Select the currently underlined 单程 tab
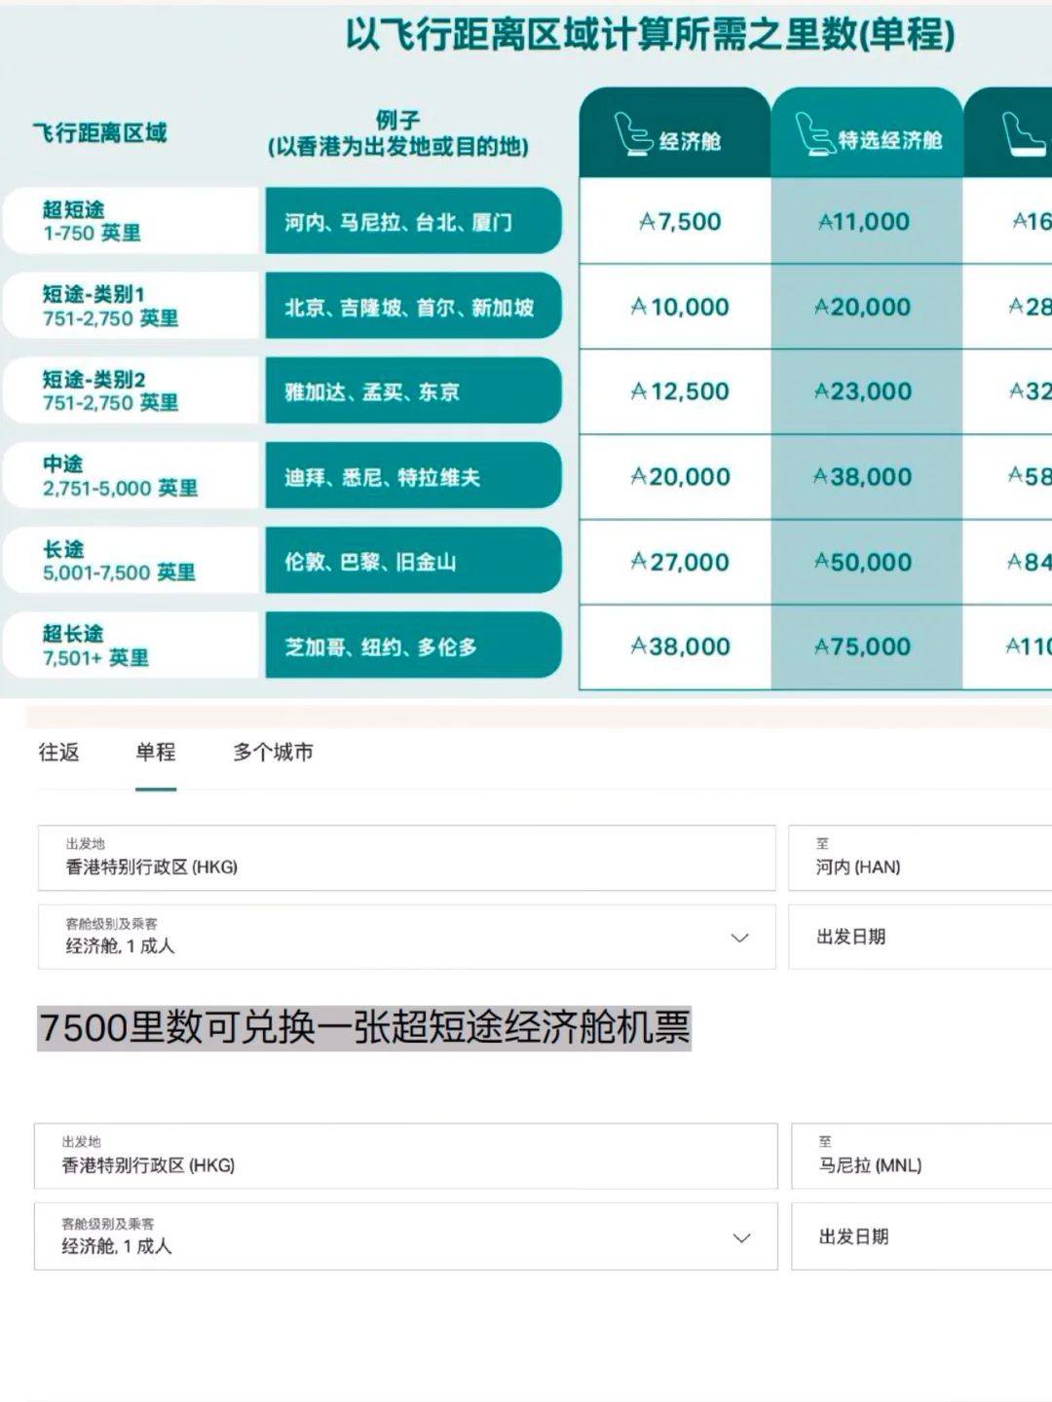This screenshot has height=1402, width=1052. 156,753
